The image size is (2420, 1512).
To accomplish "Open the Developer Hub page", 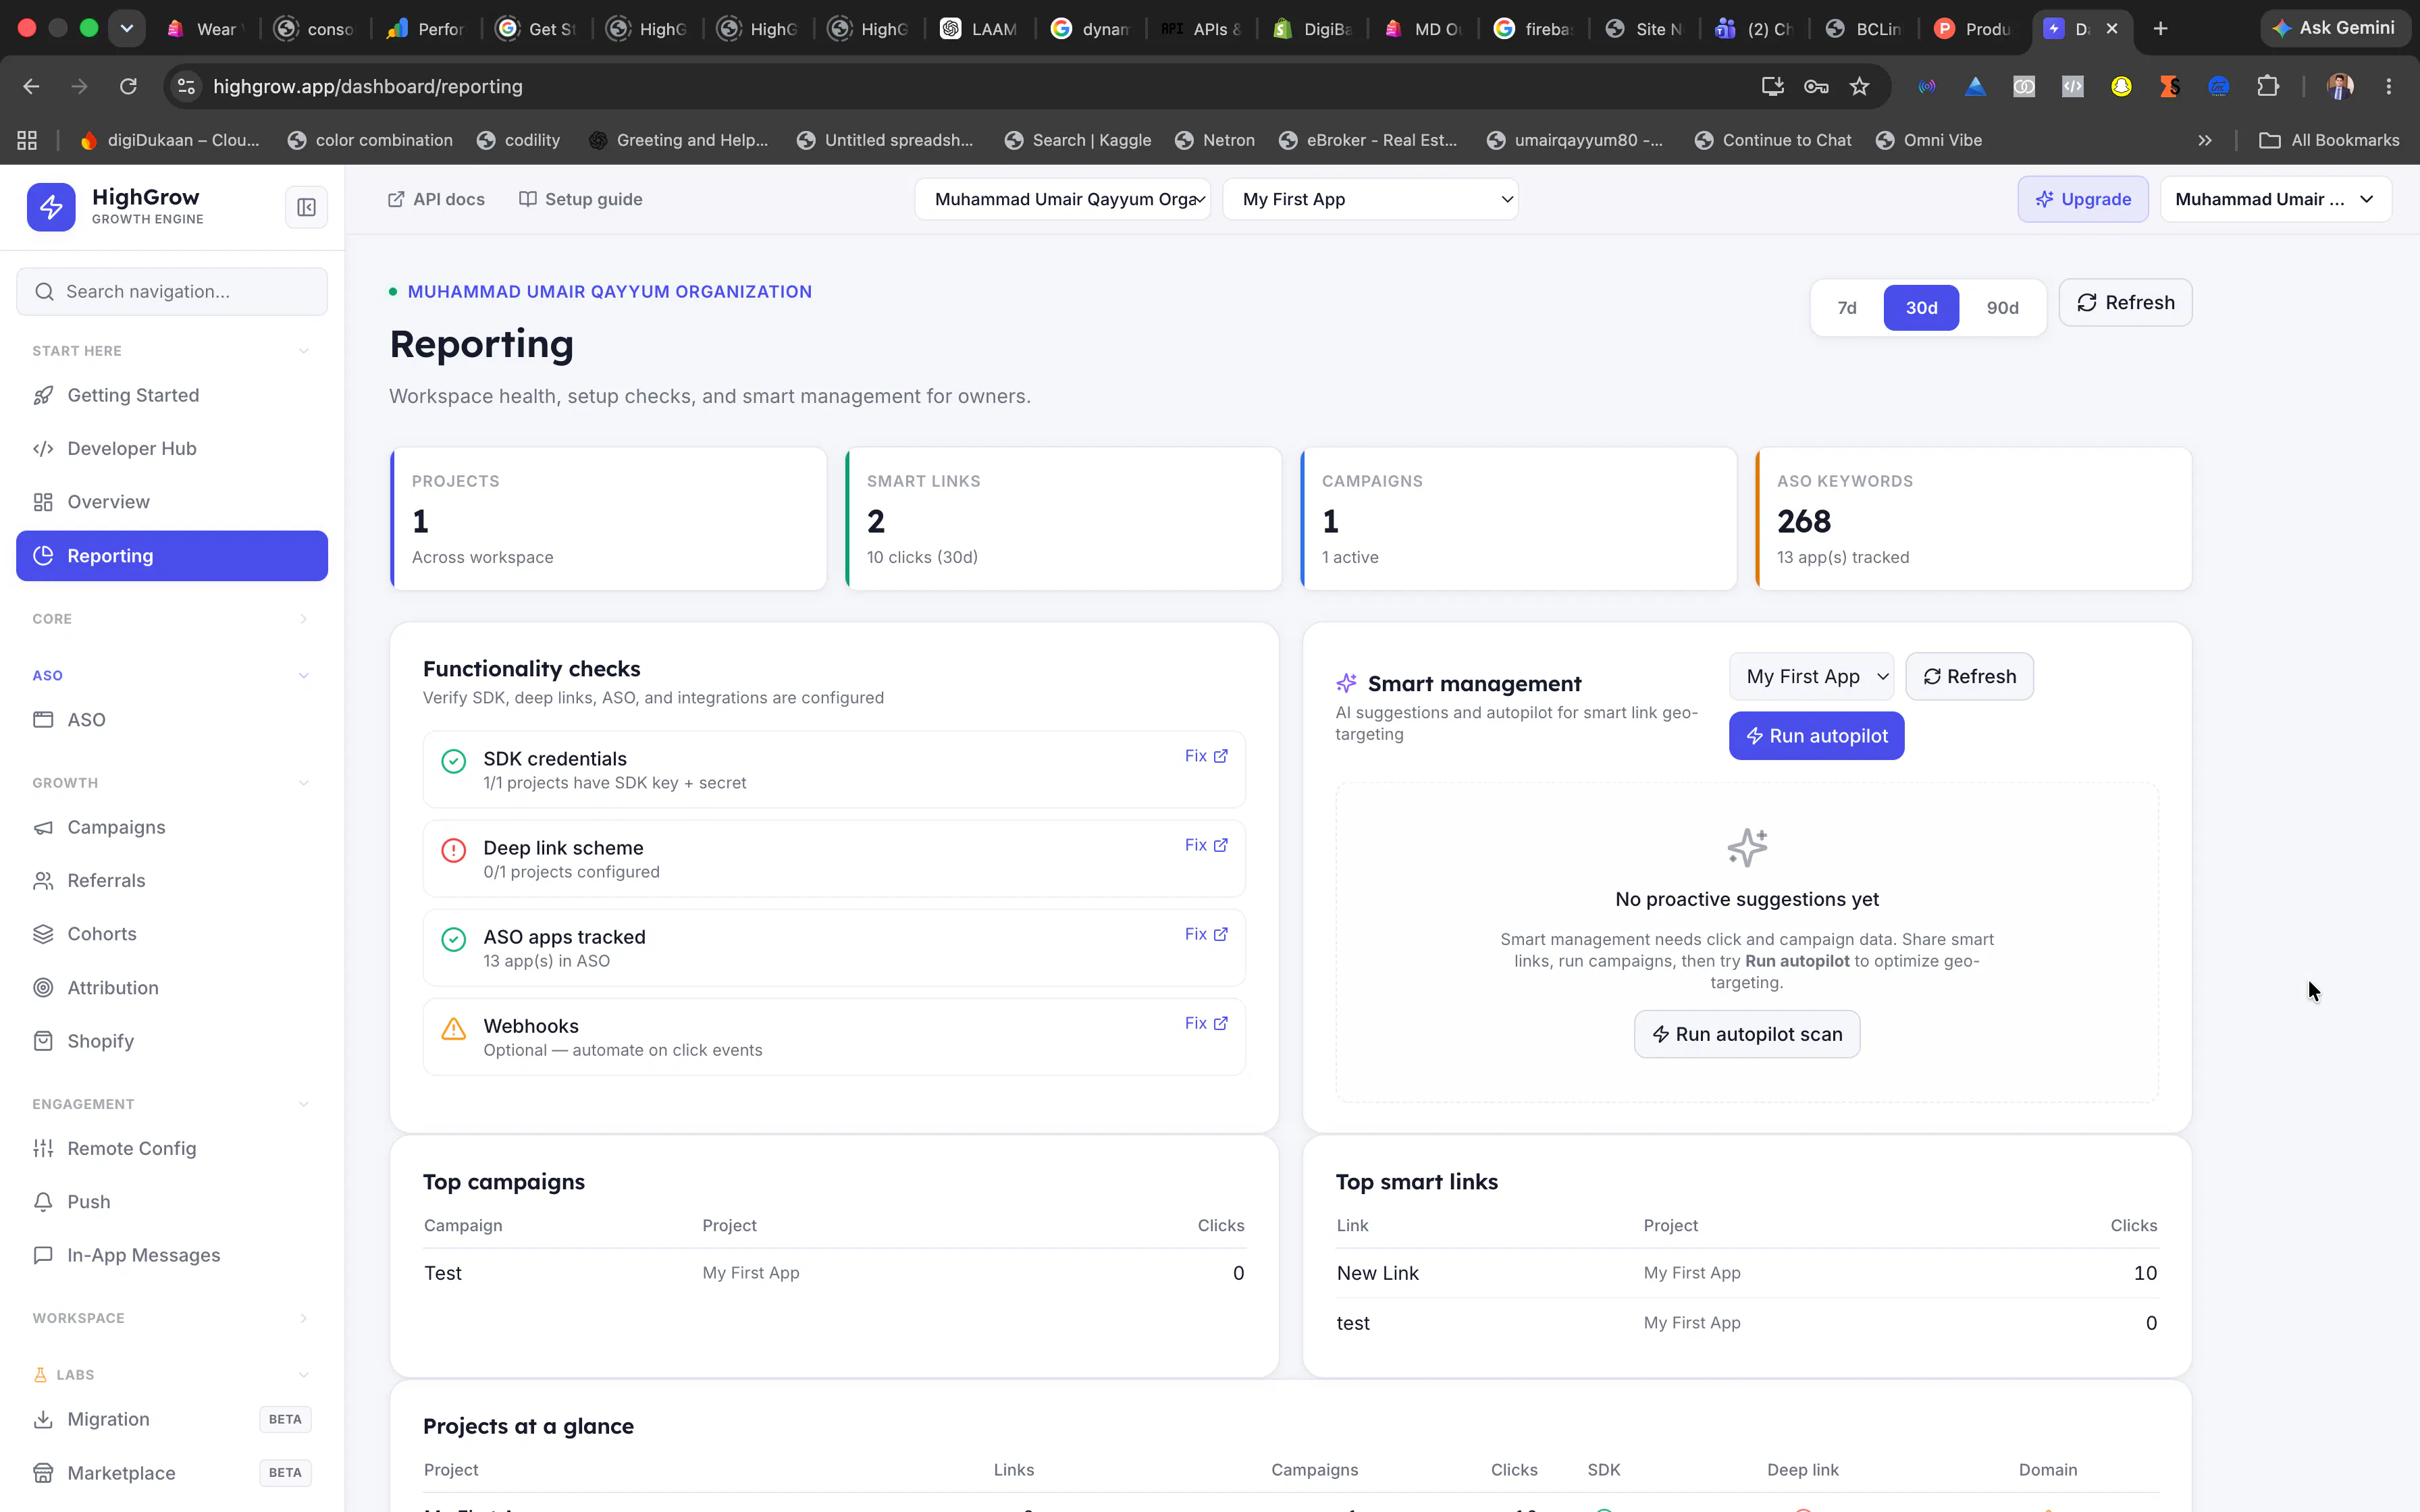I will [x=172, y=448].
